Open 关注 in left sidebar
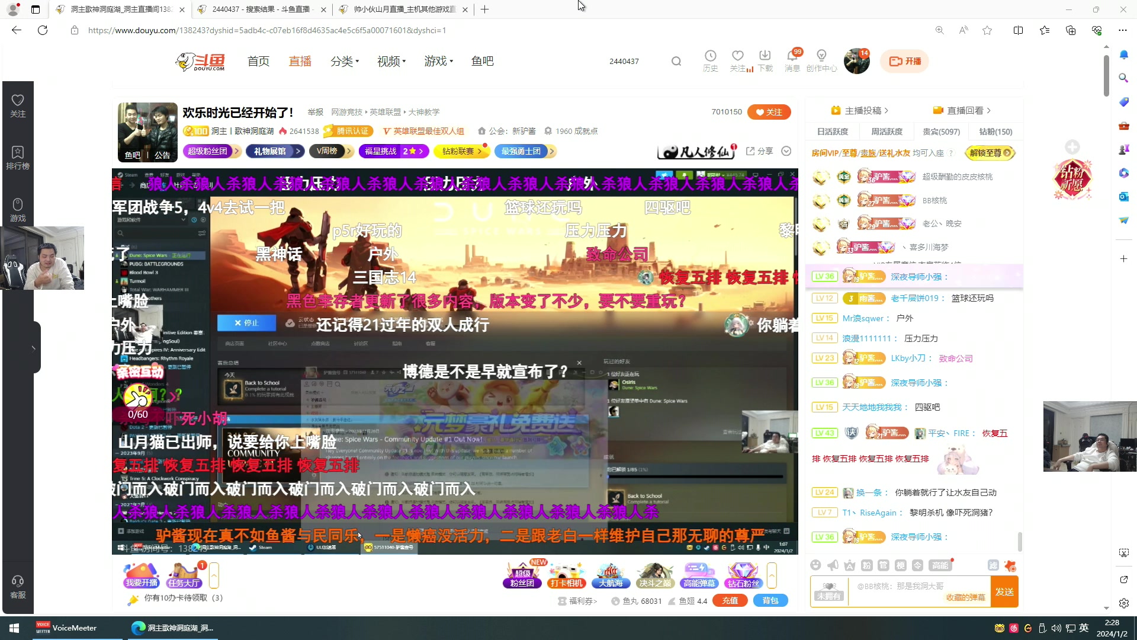Image resolution: width=1137 pixels, height=640 pixels. point(18,106)
